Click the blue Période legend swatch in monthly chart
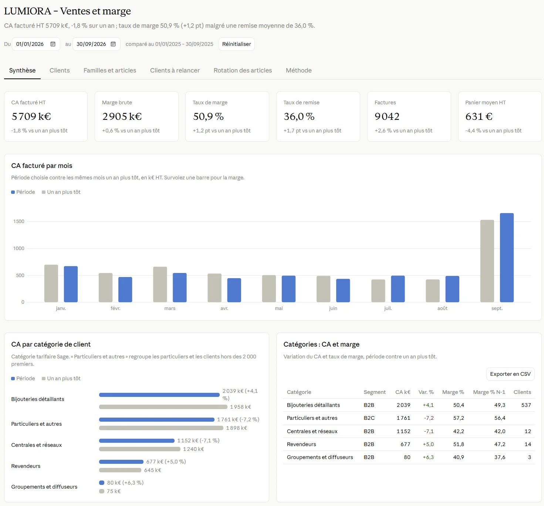Image resolution: width=544 pixels, height=506 pixels. click(x=13, y=192)
